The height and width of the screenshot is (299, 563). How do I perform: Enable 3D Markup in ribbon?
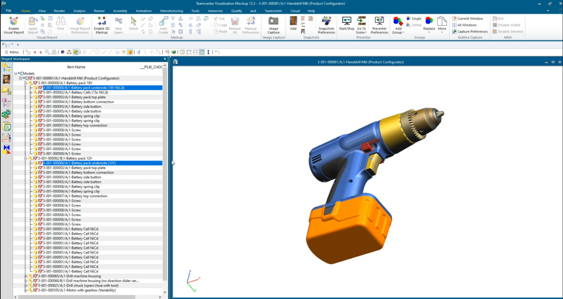[102, 25]
